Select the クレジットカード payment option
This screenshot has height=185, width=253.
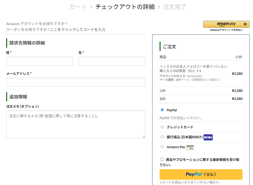point(162,127)
